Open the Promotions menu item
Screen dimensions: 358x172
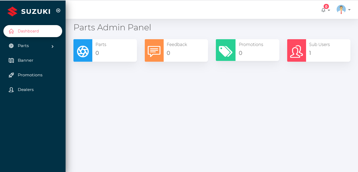point(33,75)
